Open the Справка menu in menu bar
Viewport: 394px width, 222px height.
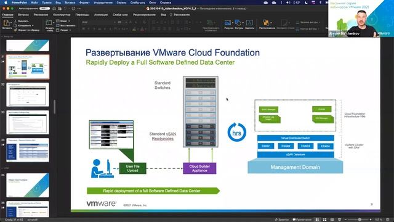(166, 2)
